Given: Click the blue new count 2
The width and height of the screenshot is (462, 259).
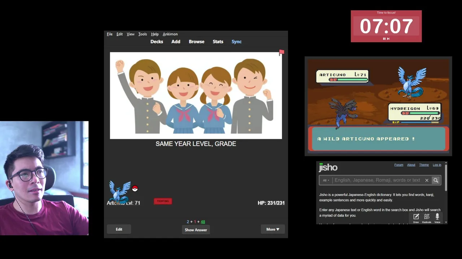Looking at the screenshot, I should 188,222.
